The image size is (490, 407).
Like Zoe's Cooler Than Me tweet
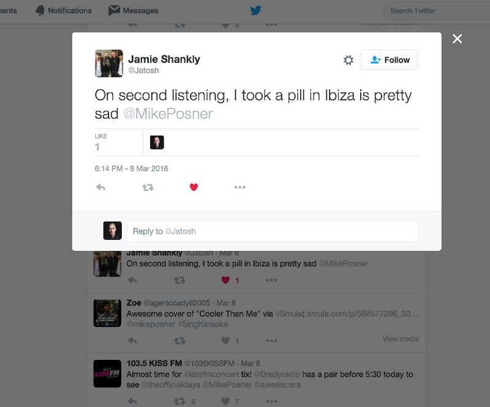[x=225, y=340]
